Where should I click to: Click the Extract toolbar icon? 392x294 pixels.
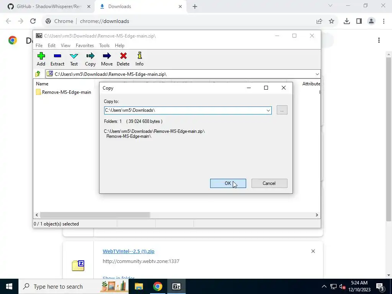click(57, 59)
